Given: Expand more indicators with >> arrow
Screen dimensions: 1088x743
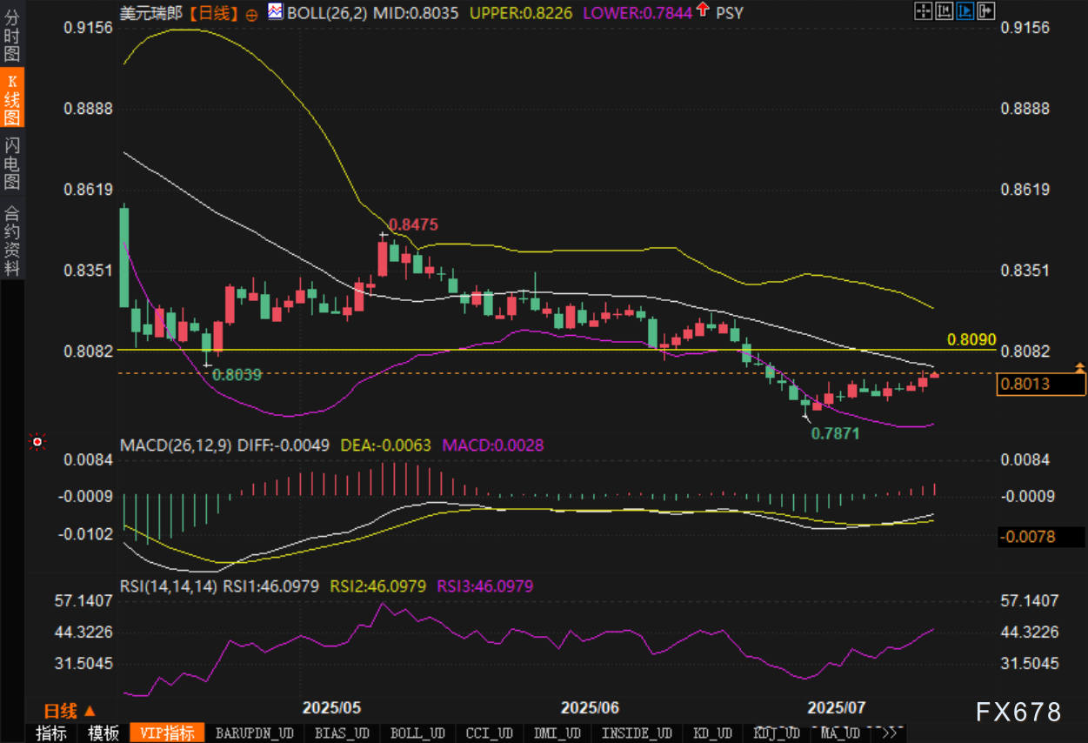Looking at the screenshot, I should pyautogui.click(x=891, y=733).
